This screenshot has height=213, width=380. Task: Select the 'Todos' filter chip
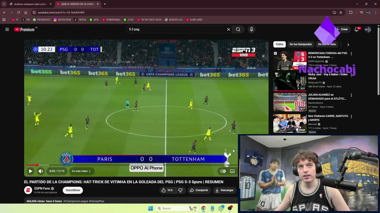(279, 44)
